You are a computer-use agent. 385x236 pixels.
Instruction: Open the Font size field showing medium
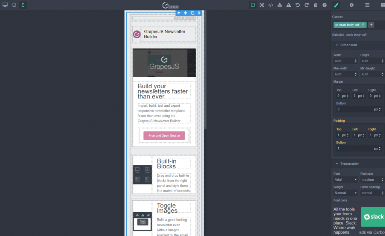[372, 180]
